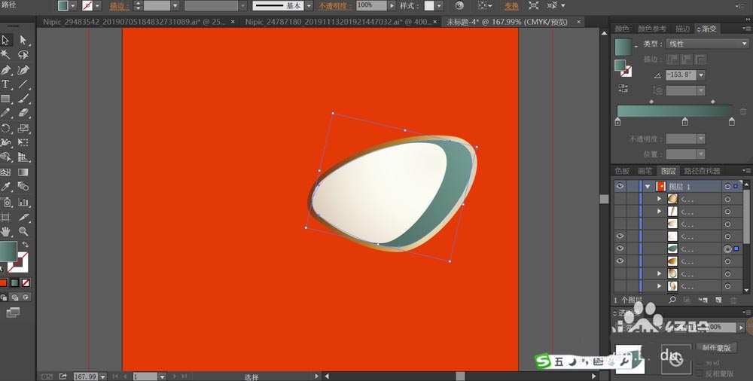Click the 不透明度 link in options bar
753x381 pixels.
tap(334, 6)
